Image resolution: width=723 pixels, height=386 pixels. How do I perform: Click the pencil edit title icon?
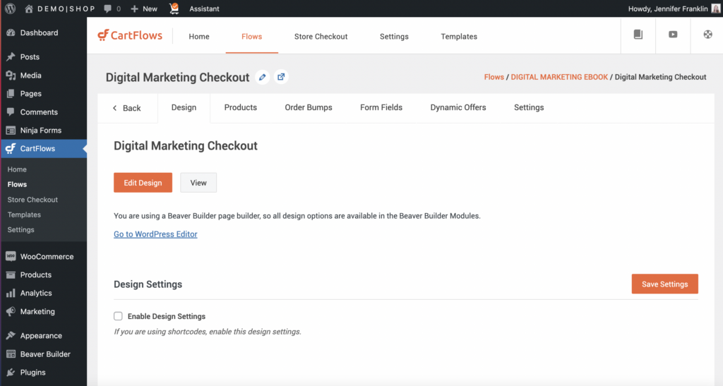coord(263,77)
